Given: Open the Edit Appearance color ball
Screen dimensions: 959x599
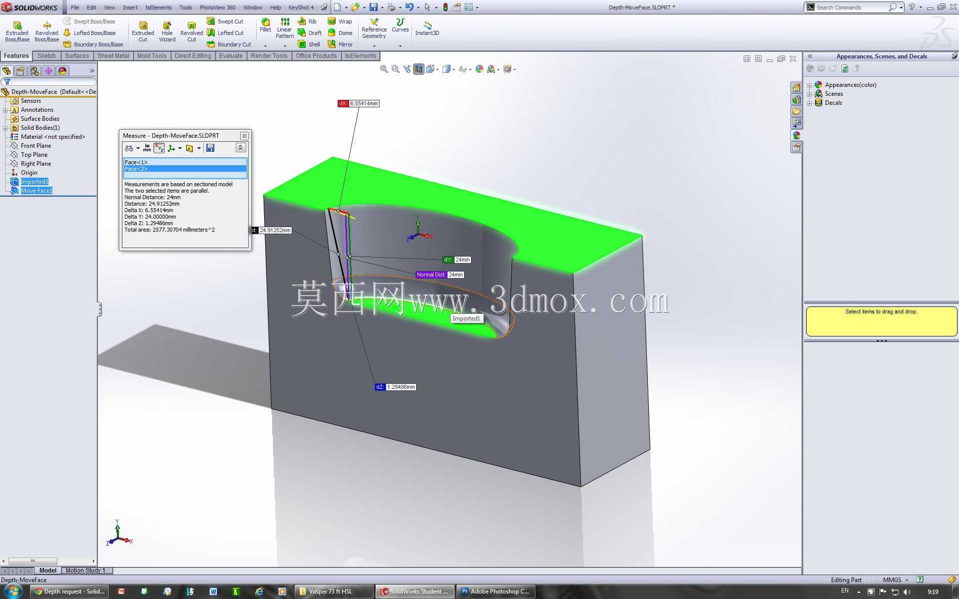Looking at the screenshot, I should click(x=479, y=69).
